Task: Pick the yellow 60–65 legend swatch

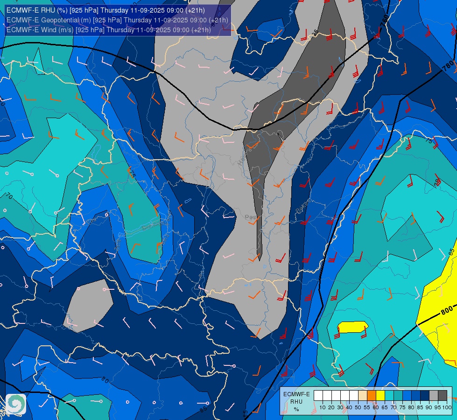Action: [x=380, y=396]
